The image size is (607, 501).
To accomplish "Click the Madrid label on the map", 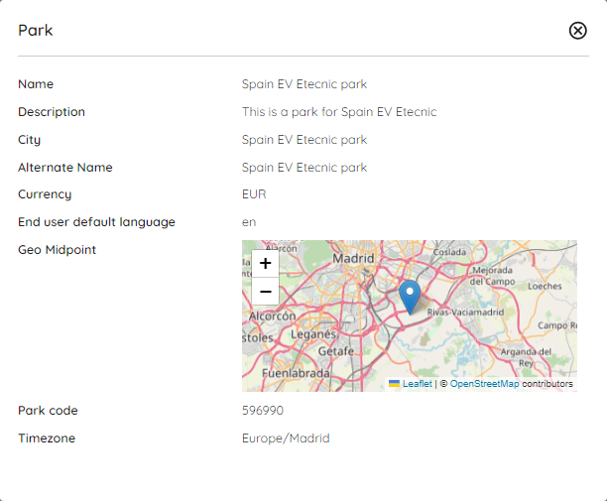I will [x=353, y=258].
